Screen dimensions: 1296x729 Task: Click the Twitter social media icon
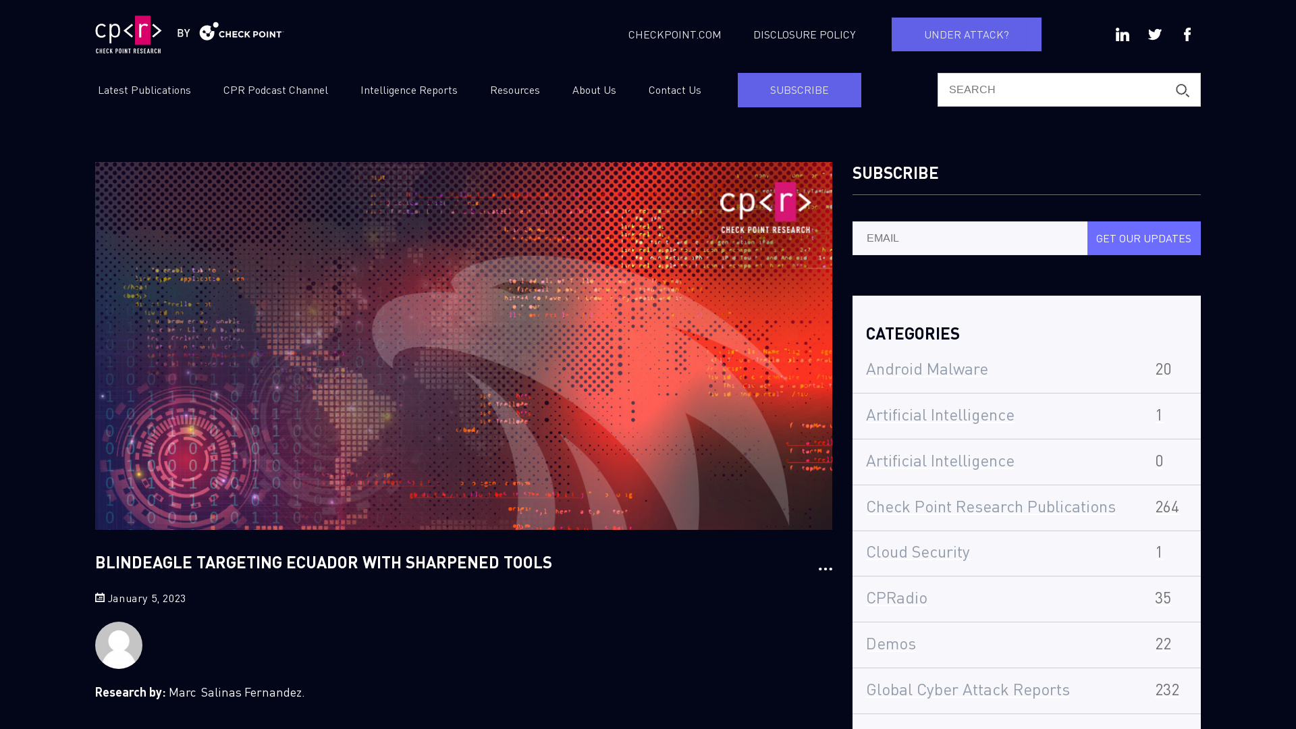click(x=1154, y=34)
